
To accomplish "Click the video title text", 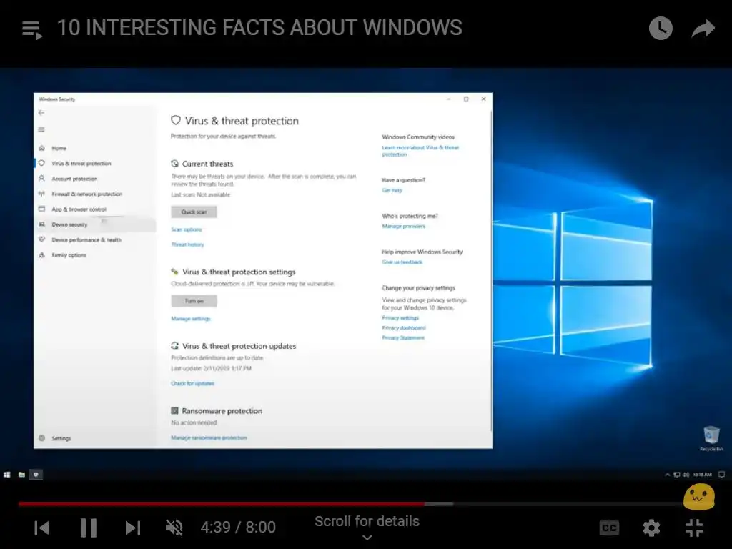I will coord(259,28).
